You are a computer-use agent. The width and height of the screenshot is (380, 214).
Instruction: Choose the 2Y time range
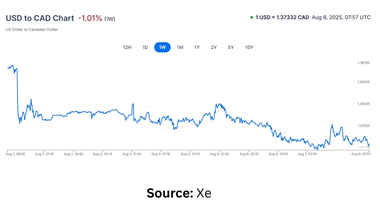click(214, 47)
